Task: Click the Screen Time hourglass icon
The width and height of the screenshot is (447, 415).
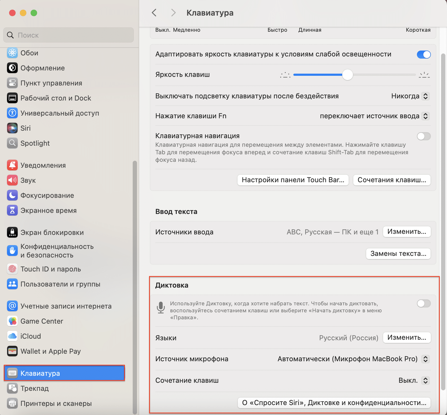Action: (12, 210)
